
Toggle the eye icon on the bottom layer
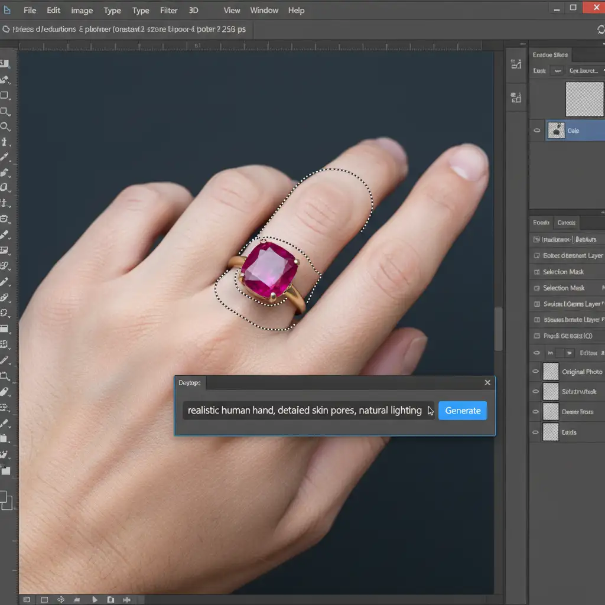(536, 432)
